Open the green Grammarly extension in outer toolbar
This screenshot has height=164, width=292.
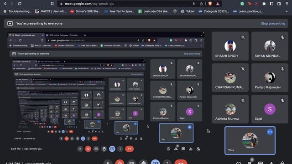tap(242, 4)
